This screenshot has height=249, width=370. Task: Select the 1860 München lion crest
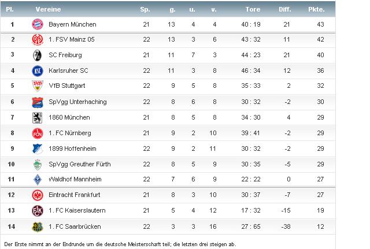click(37, 118)
